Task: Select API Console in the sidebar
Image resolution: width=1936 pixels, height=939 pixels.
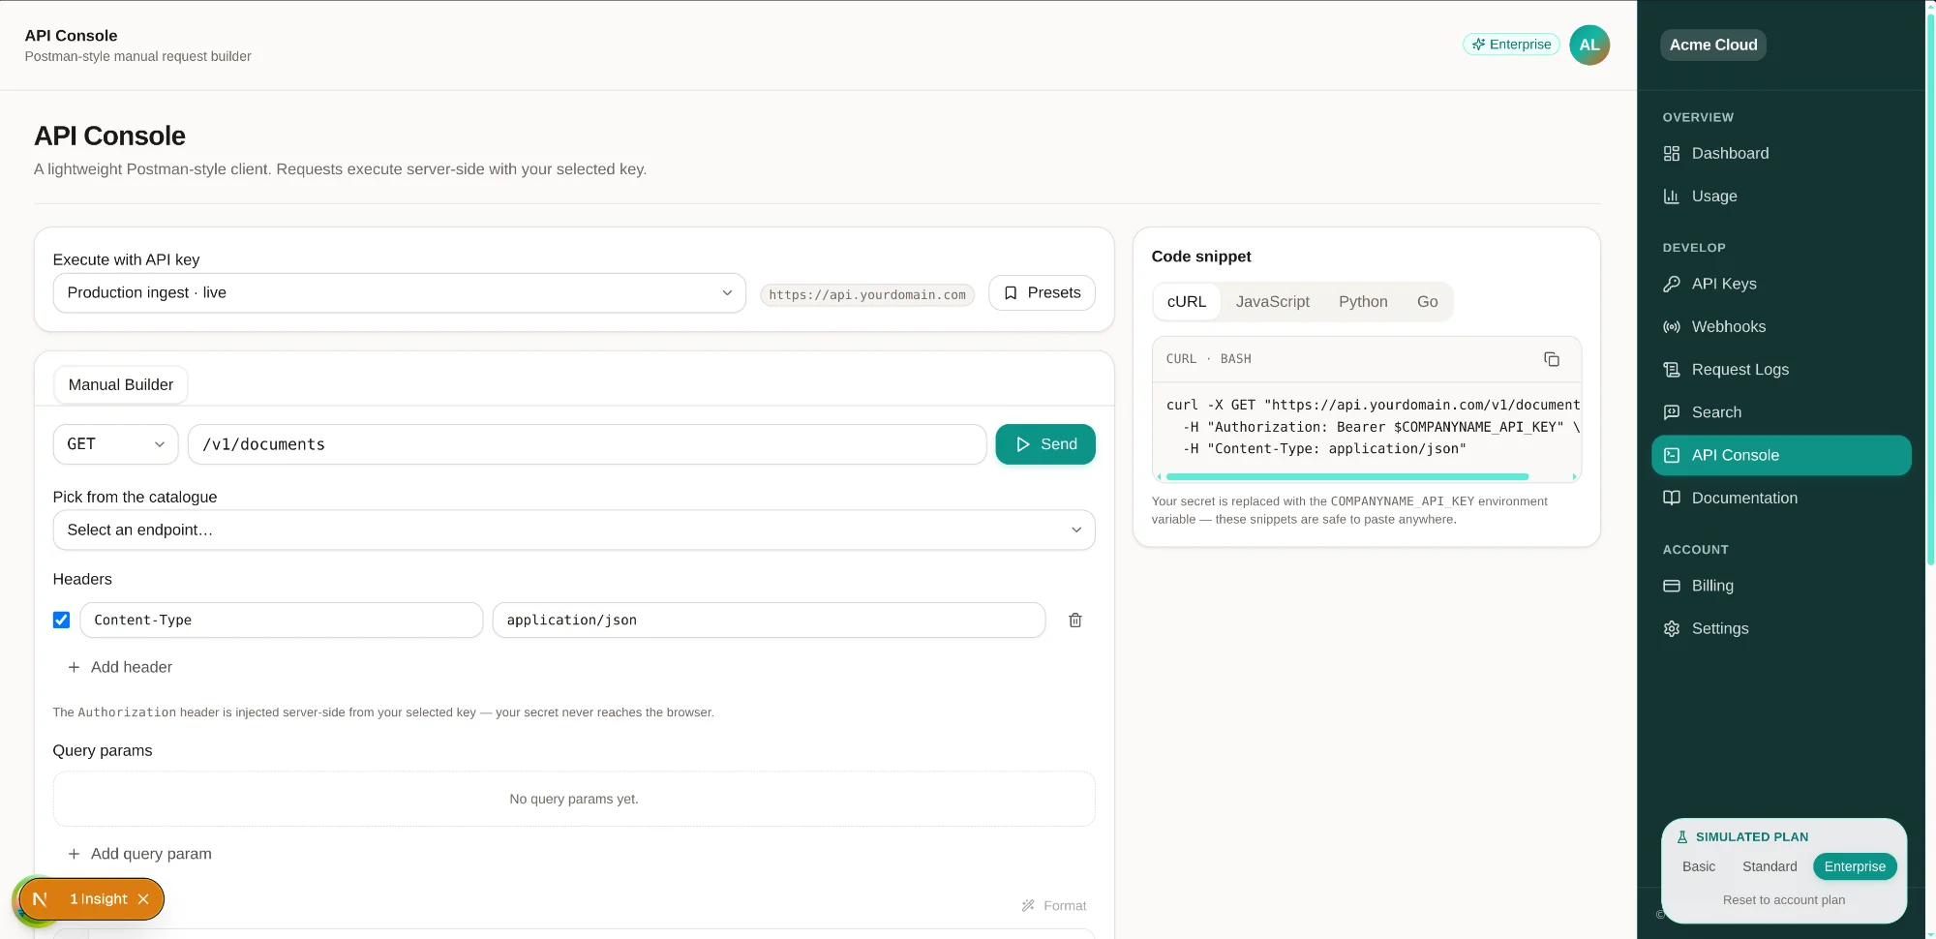Action: (1781, 455)
